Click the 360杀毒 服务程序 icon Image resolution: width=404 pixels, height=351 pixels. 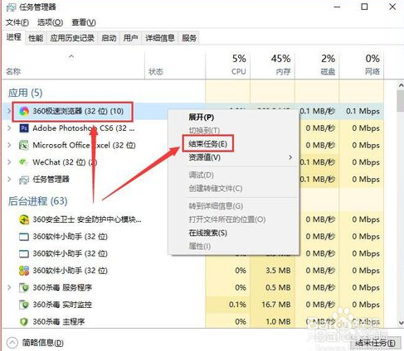[24, 288]
